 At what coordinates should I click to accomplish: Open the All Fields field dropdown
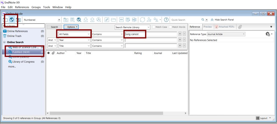tap(74, 34)
